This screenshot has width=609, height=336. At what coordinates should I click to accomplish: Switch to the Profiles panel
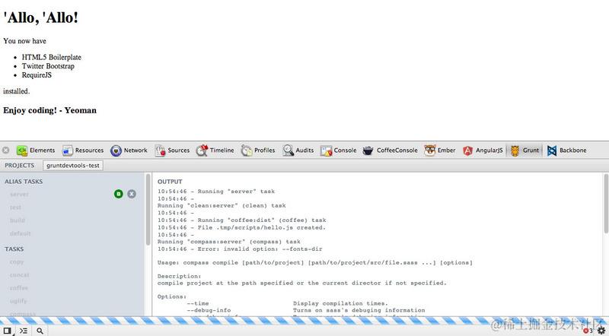click(x=258, y=151)
